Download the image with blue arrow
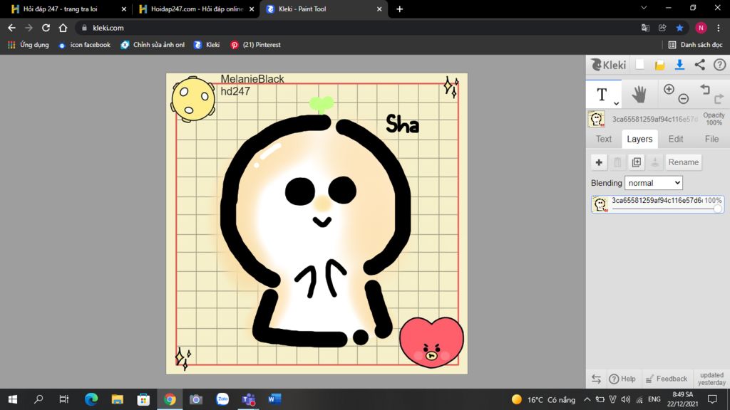730x410 pixels. click(679, 65)
